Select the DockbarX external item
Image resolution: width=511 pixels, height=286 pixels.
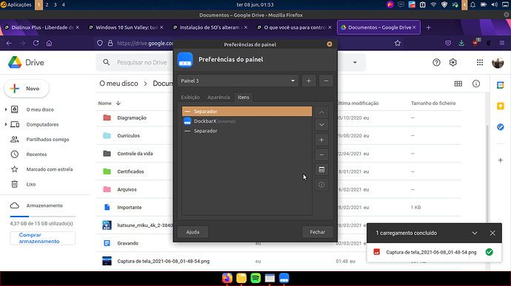tap(247, 121)
